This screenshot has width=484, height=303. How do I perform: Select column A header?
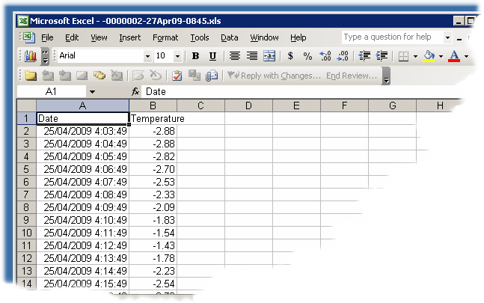coord(82,105)
